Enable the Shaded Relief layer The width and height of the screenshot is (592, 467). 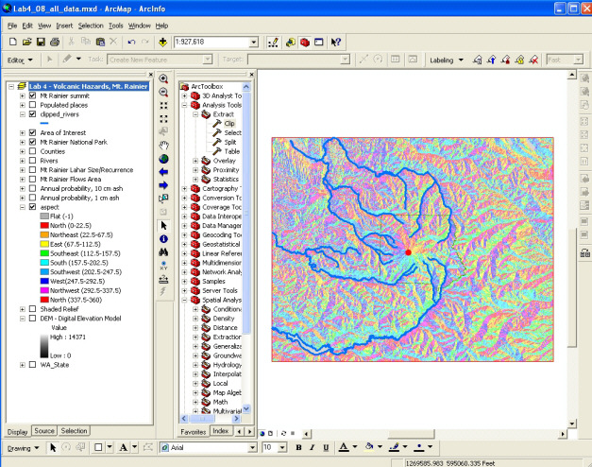coord(32,309)
